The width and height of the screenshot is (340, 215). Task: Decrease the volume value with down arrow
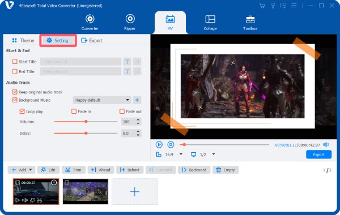[138, 123]
